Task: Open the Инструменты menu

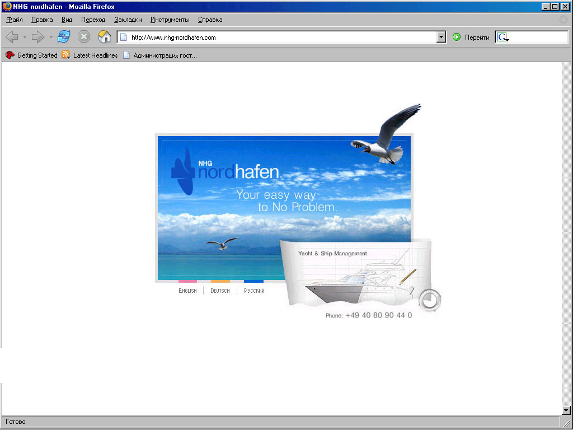Action: [x=170, y=20]
